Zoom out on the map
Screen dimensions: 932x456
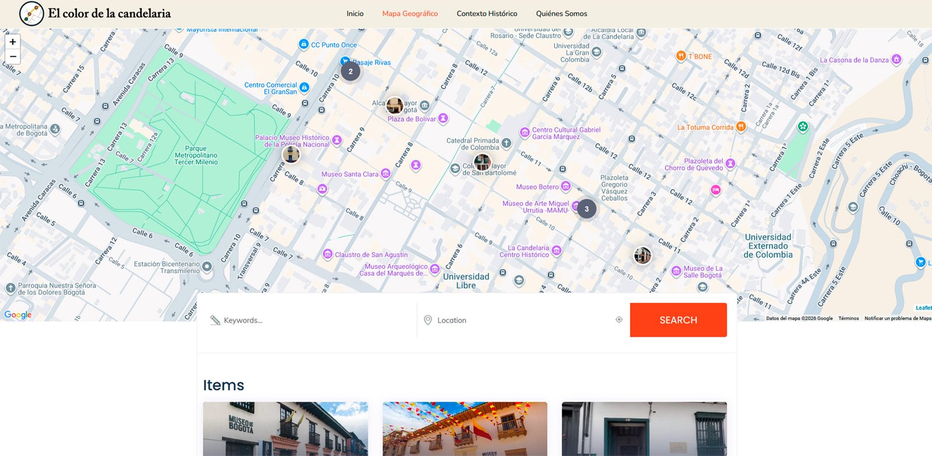pyautogui.click(x=13, y=56)
